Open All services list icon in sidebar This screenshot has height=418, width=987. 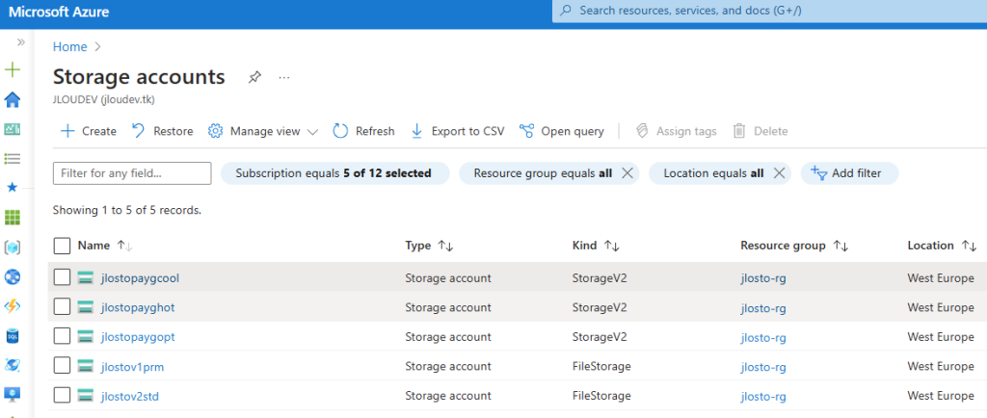(13, 158)
